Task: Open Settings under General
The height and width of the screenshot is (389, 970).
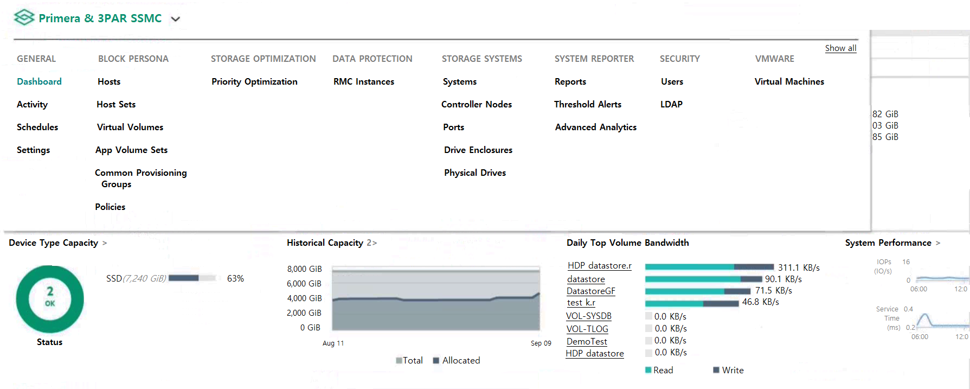Action: [33, 150]
